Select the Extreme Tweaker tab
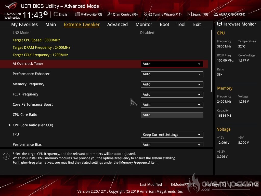 point(82,24)
